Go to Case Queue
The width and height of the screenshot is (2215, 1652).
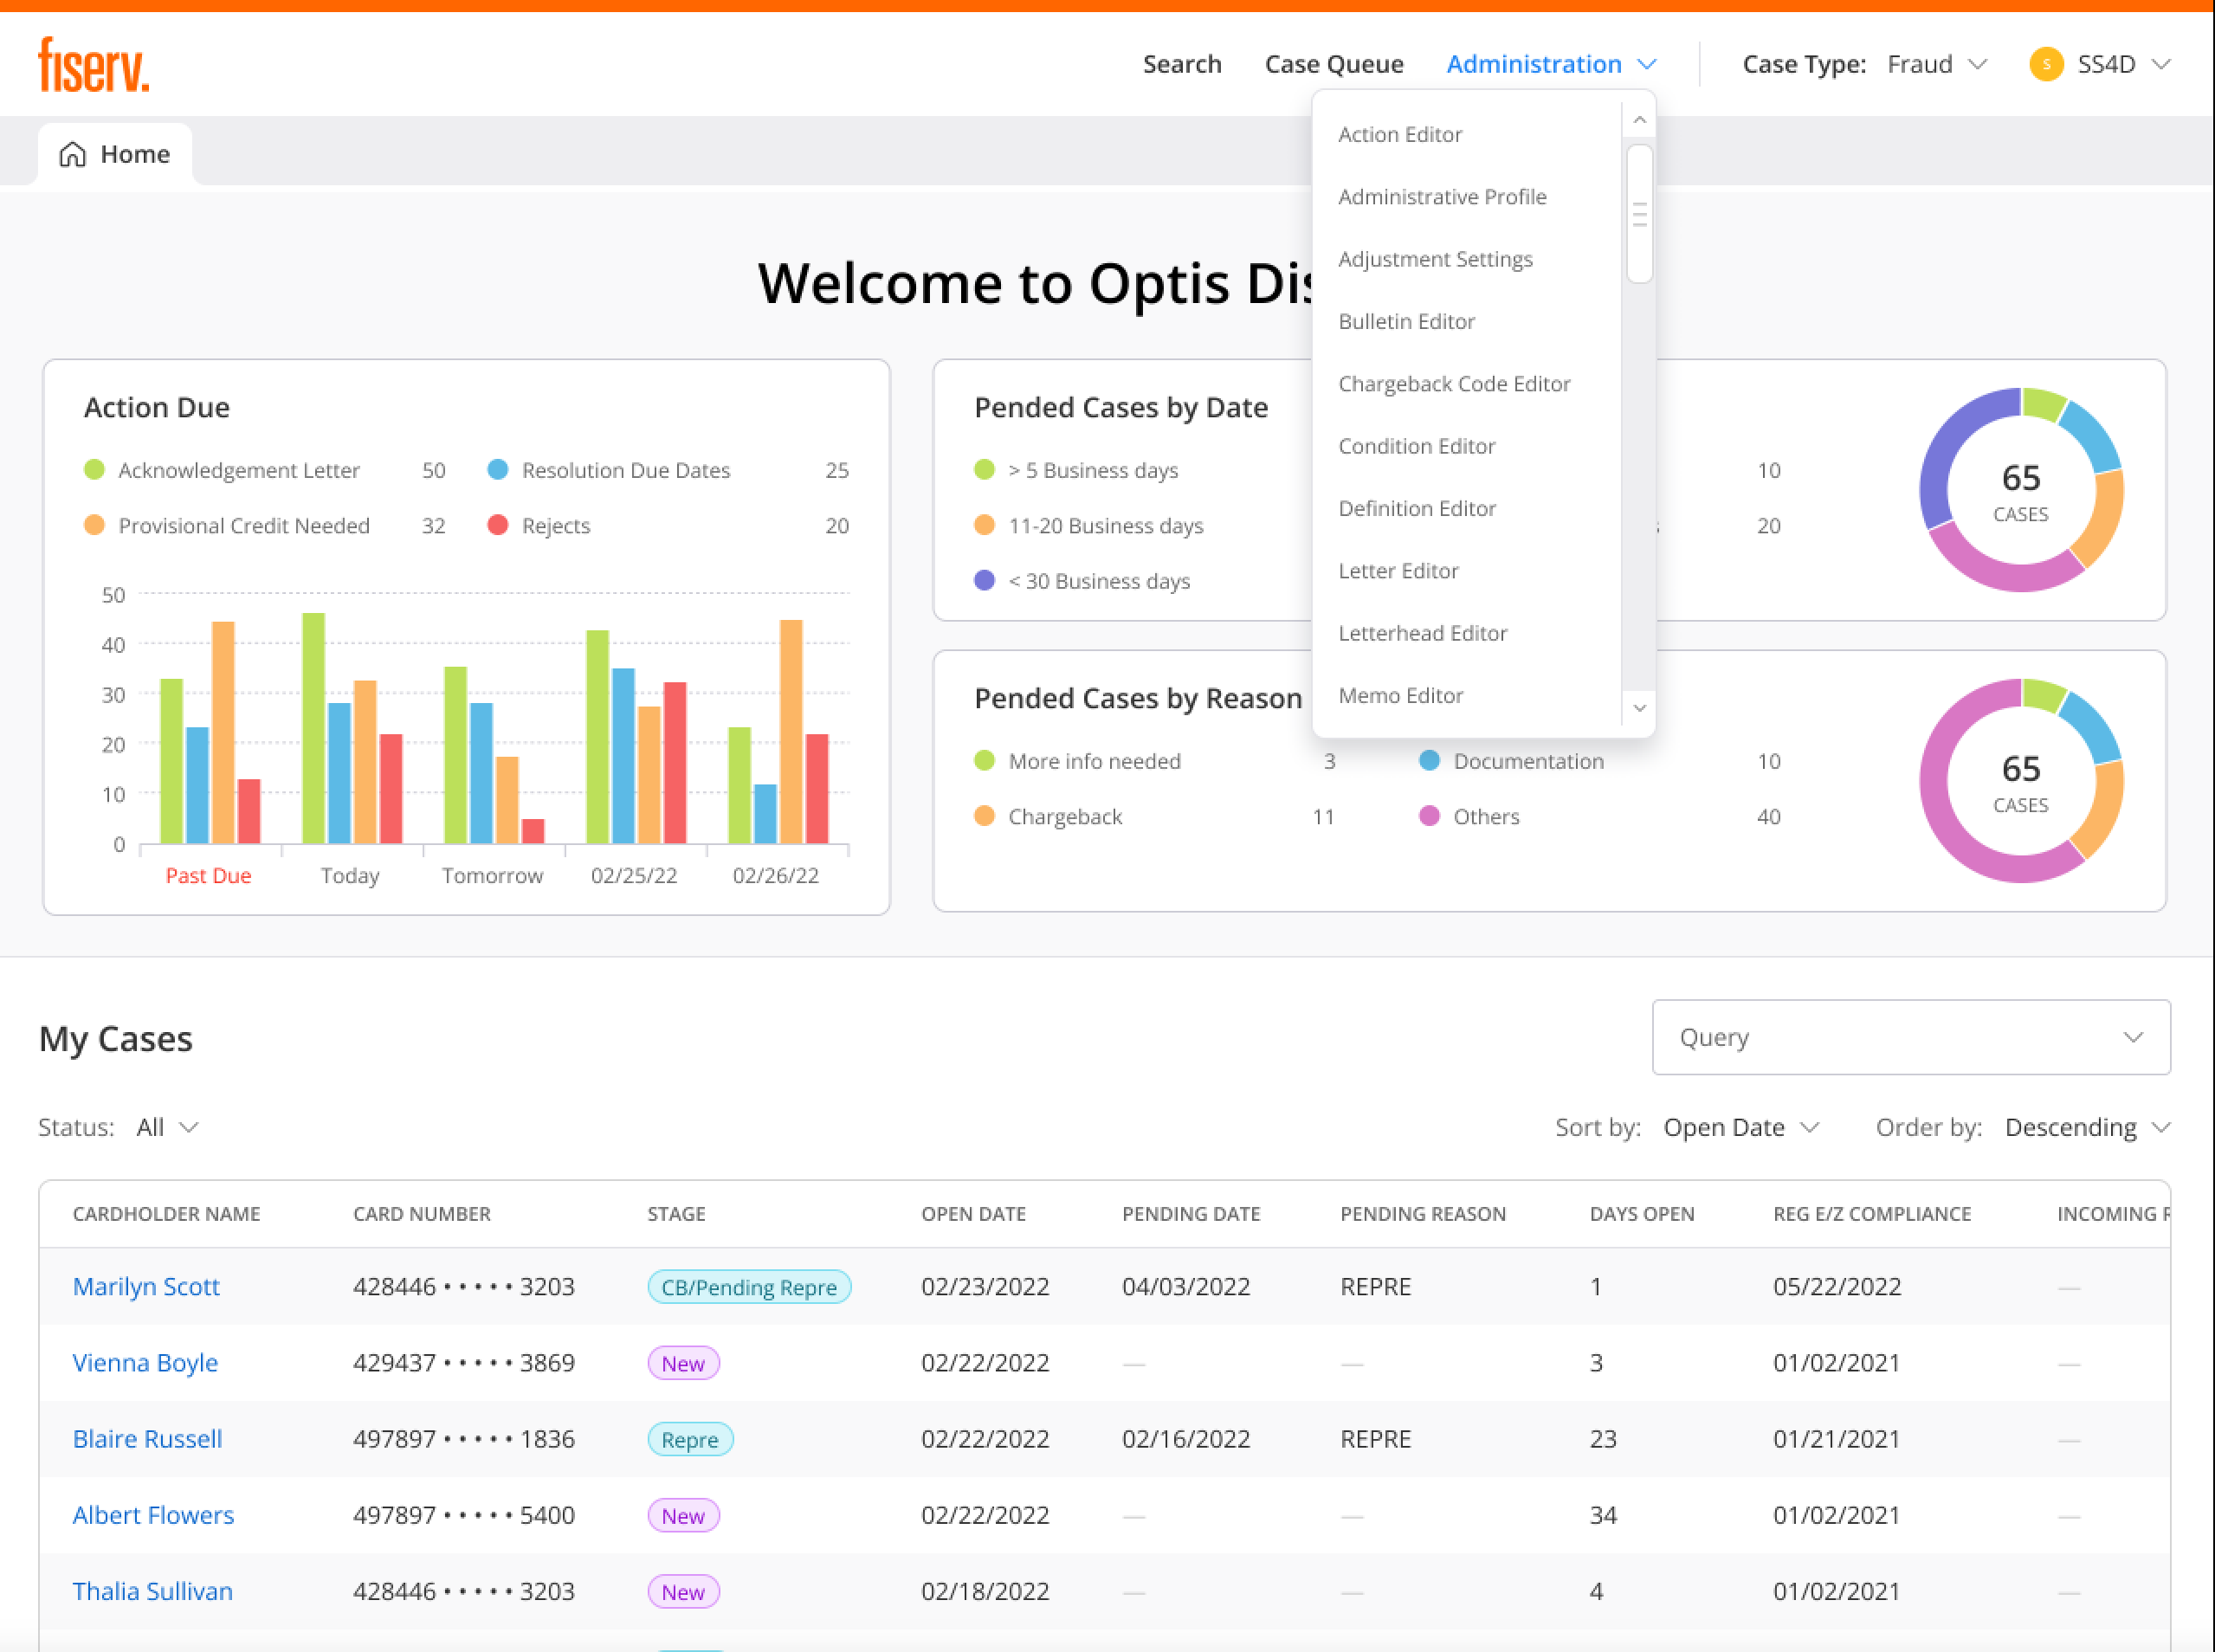[x=1334, y=64]
